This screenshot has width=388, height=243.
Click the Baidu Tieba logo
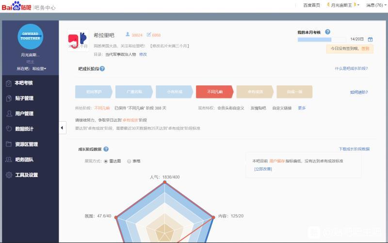coord(17,6)
